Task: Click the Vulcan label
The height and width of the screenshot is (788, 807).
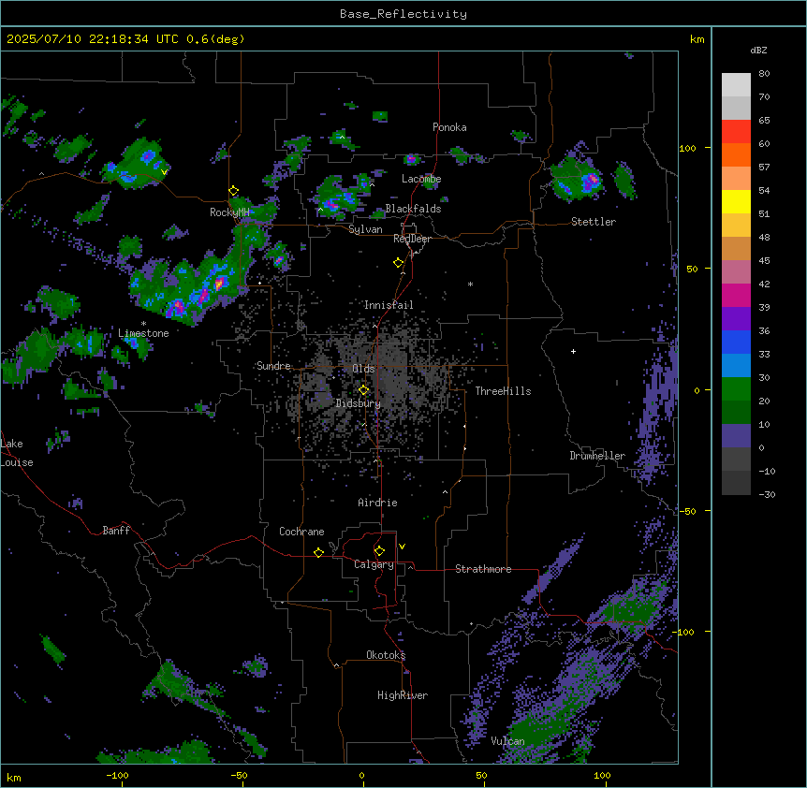Action: pos(507,741)
